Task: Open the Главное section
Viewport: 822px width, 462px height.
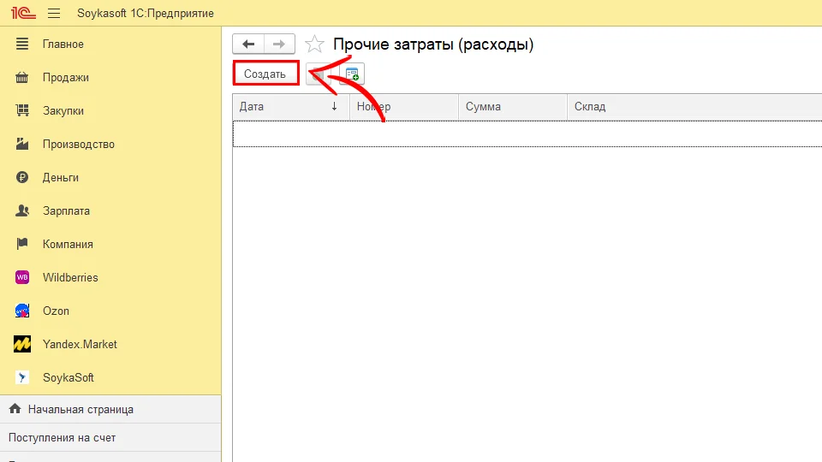Action: [63, 44]
